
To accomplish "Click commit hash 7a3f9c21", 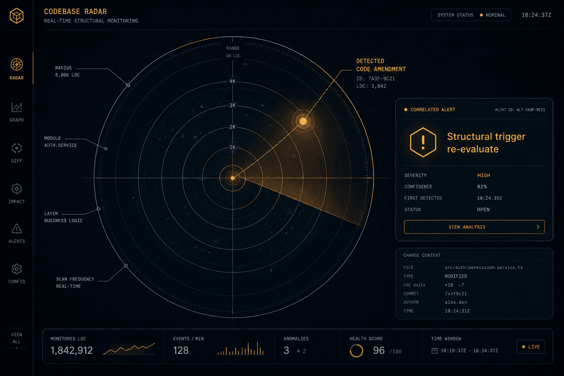I will (x=456, y=294).
